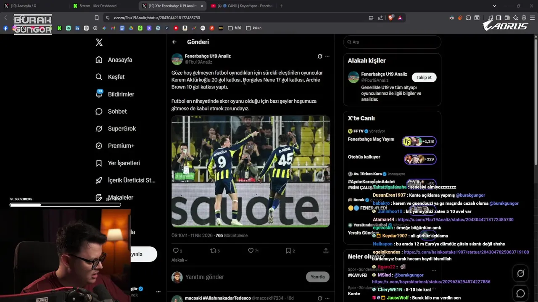Expand the Alakalı replies sort dropdown
Image resolution: width=538 pixels, height=302 pixels.
179,260
